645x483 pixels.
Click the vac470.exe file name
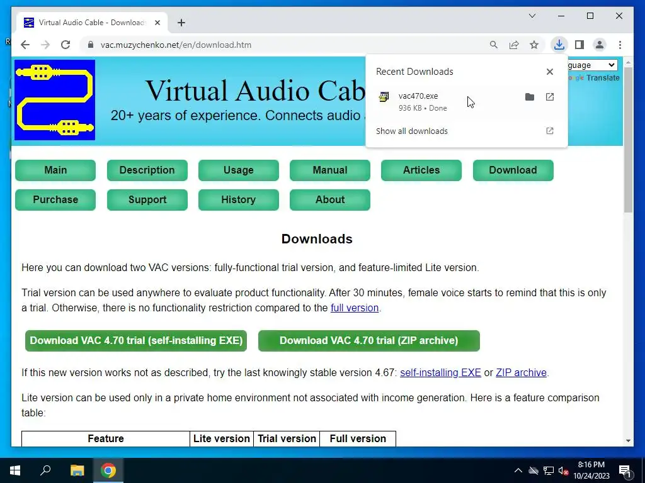tap(418, 96)
